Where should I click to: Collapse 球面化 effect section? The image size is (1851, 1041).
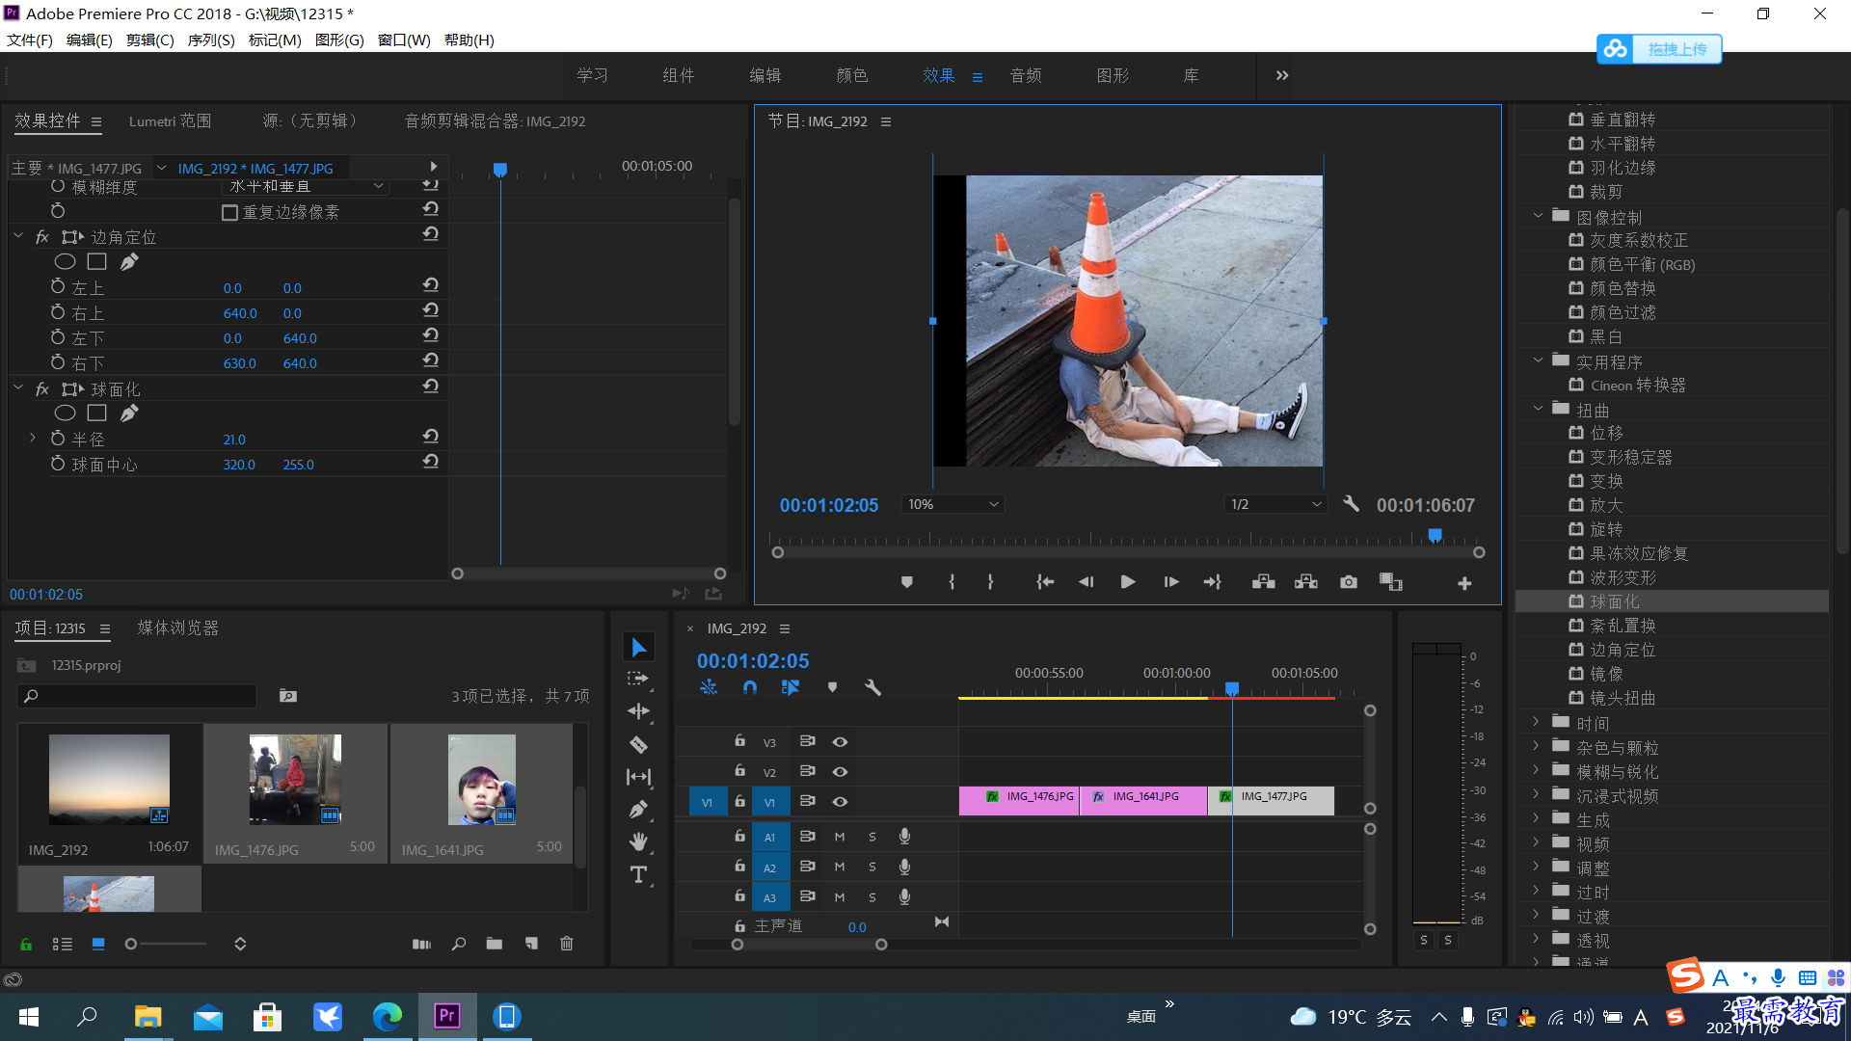point(18,388)
